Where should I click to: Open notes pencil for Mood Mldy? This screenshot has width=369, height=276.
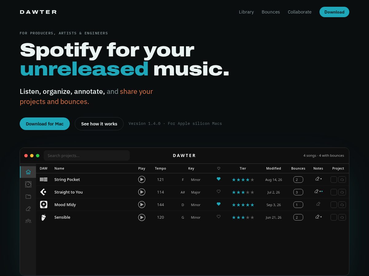pos(318,204)
